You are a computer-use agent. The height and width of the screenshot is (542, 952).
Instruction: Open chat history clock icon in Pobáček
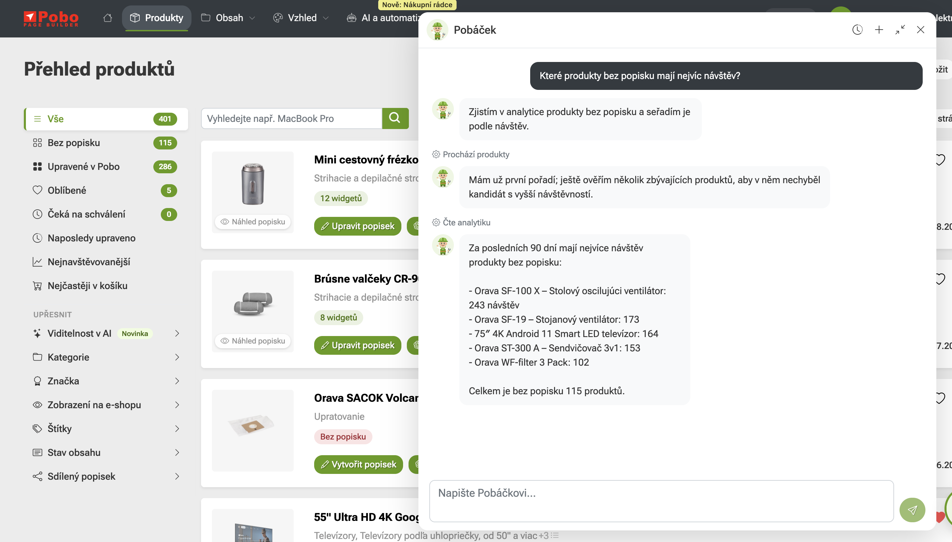click(x=857, y=30)
